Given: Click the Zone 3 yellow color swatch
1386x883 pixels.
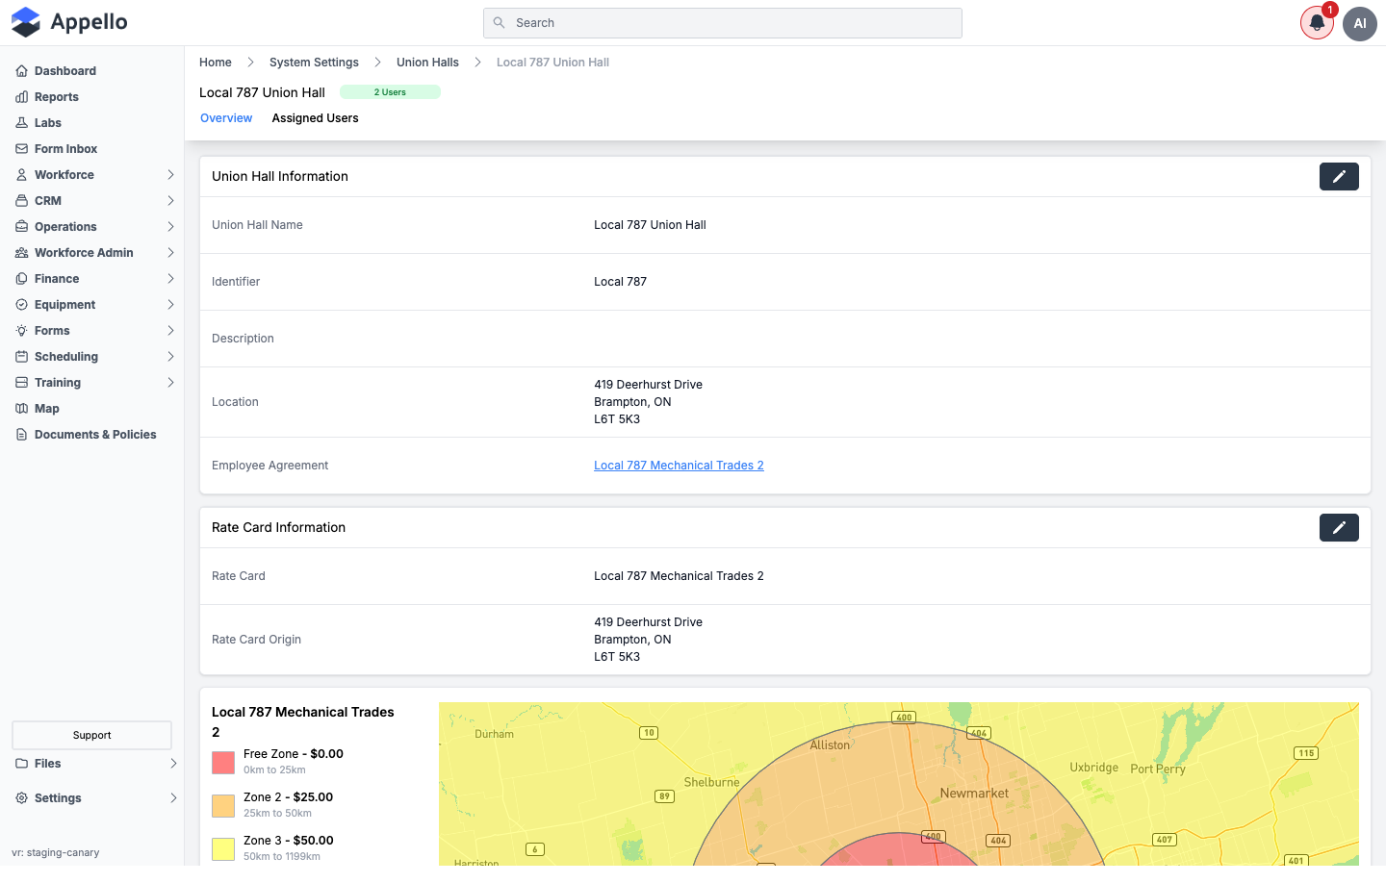Looking at the screenshot, I should click(223, 849).
